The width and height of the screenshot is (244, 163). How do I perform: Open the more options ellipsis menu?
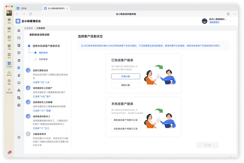(235, 14)
